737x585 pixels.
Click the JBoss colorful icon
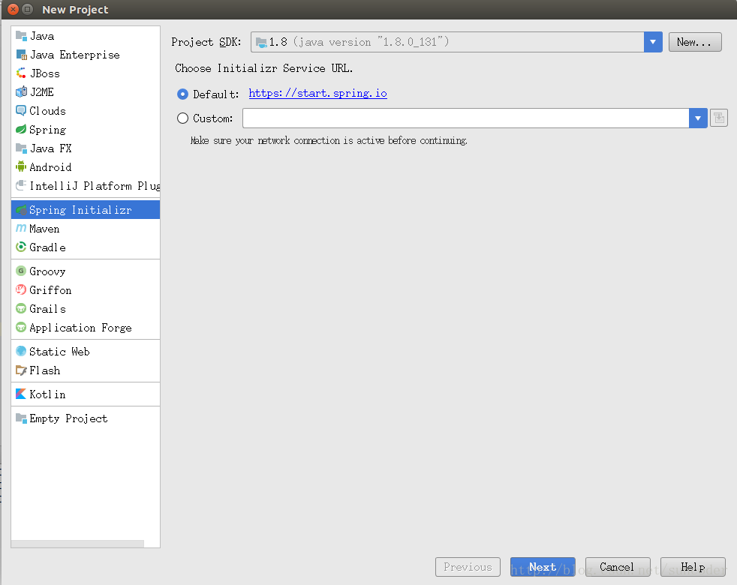point(21,73)
